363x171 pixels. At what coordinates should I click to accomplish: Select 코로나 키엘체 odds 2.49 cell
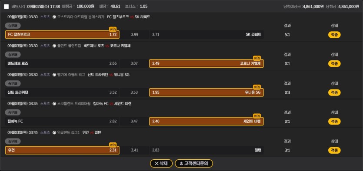click(206, 63)
